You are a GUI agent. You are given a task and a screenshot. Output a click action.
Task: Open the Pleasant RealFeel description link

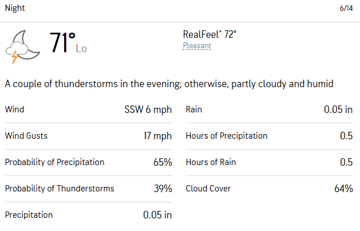197,45
